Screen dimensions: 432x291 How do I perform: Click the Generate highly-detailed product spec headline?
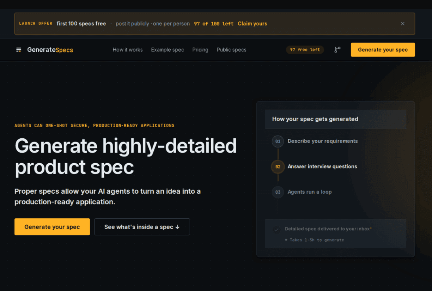[126, 156]
